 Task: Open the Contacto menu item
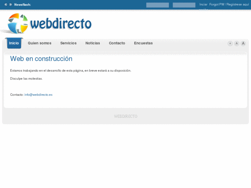(117, 43)
